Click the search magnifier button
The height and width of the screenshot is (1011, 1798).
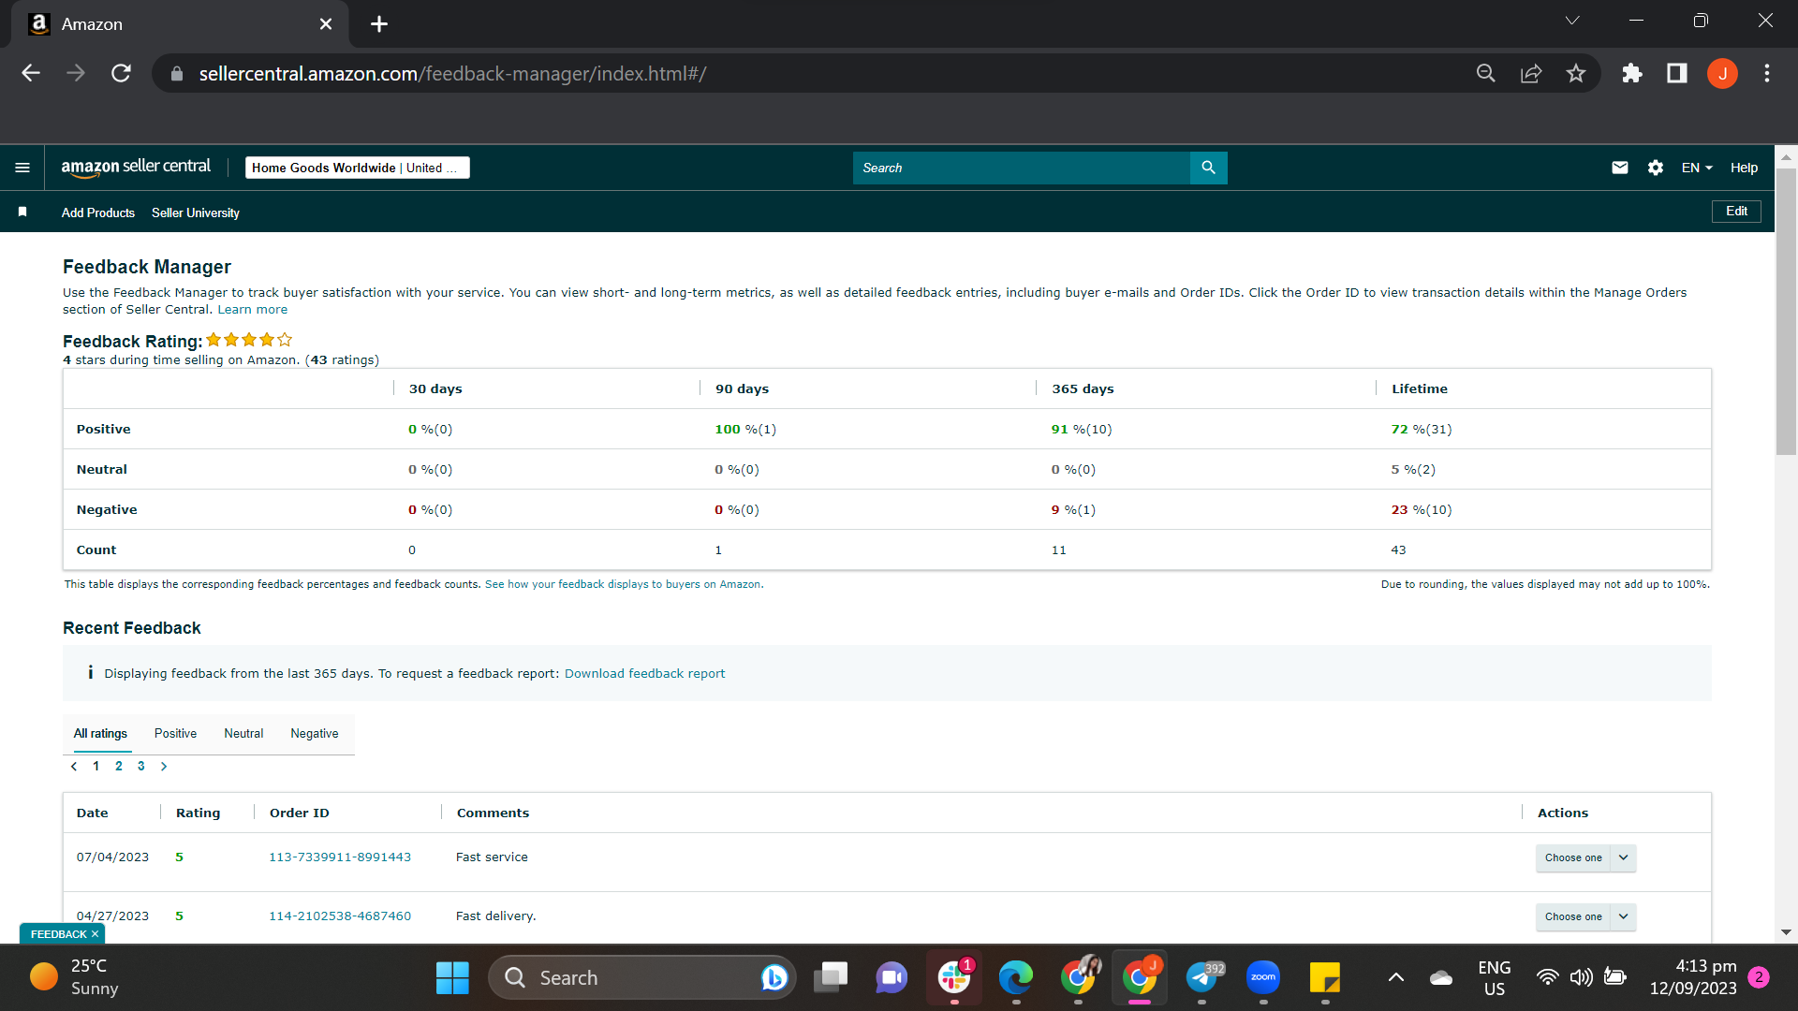pos(1208,168)
